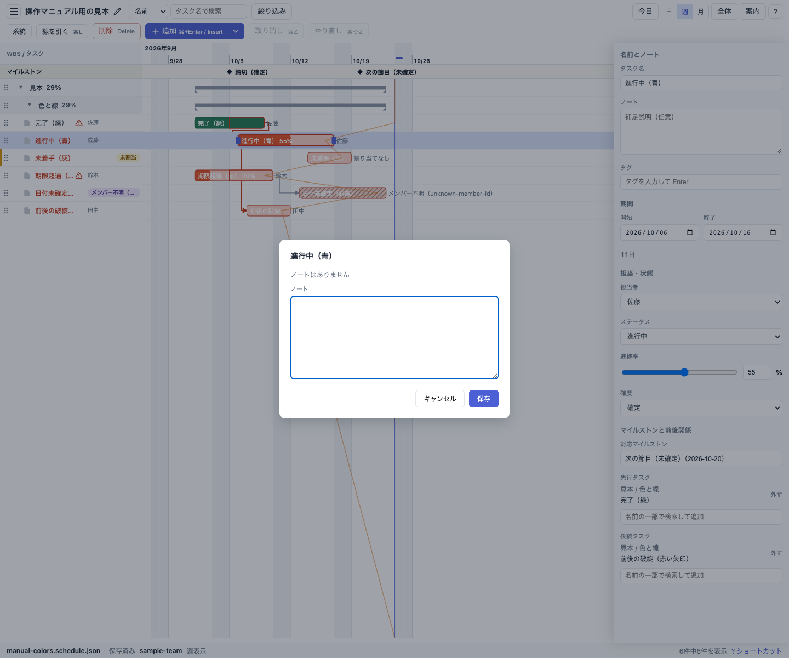Click the 今日 button

645,12
